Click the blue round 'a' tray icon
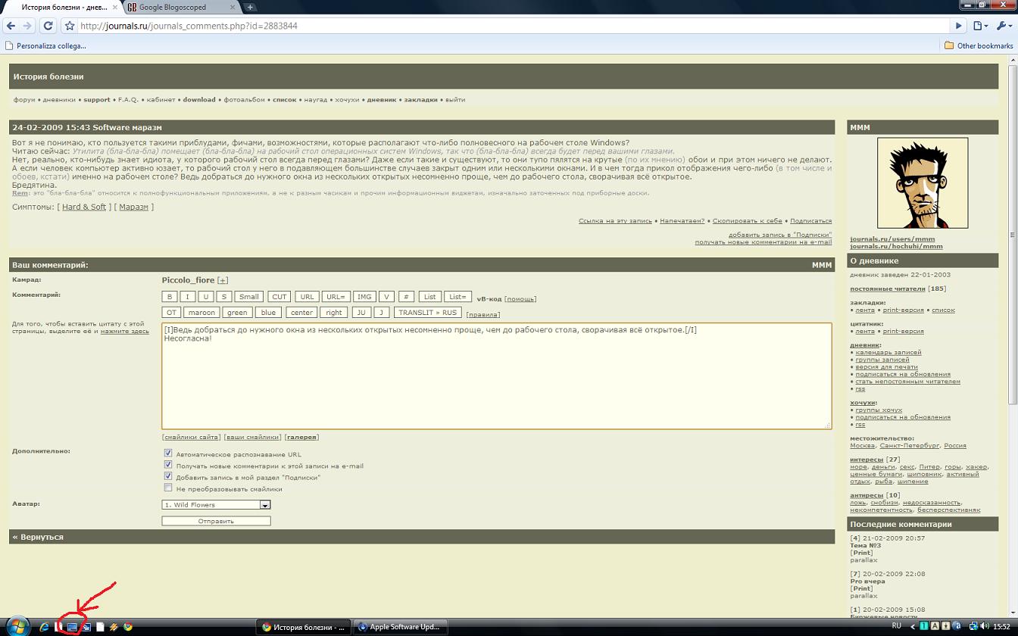 point(957,626)
